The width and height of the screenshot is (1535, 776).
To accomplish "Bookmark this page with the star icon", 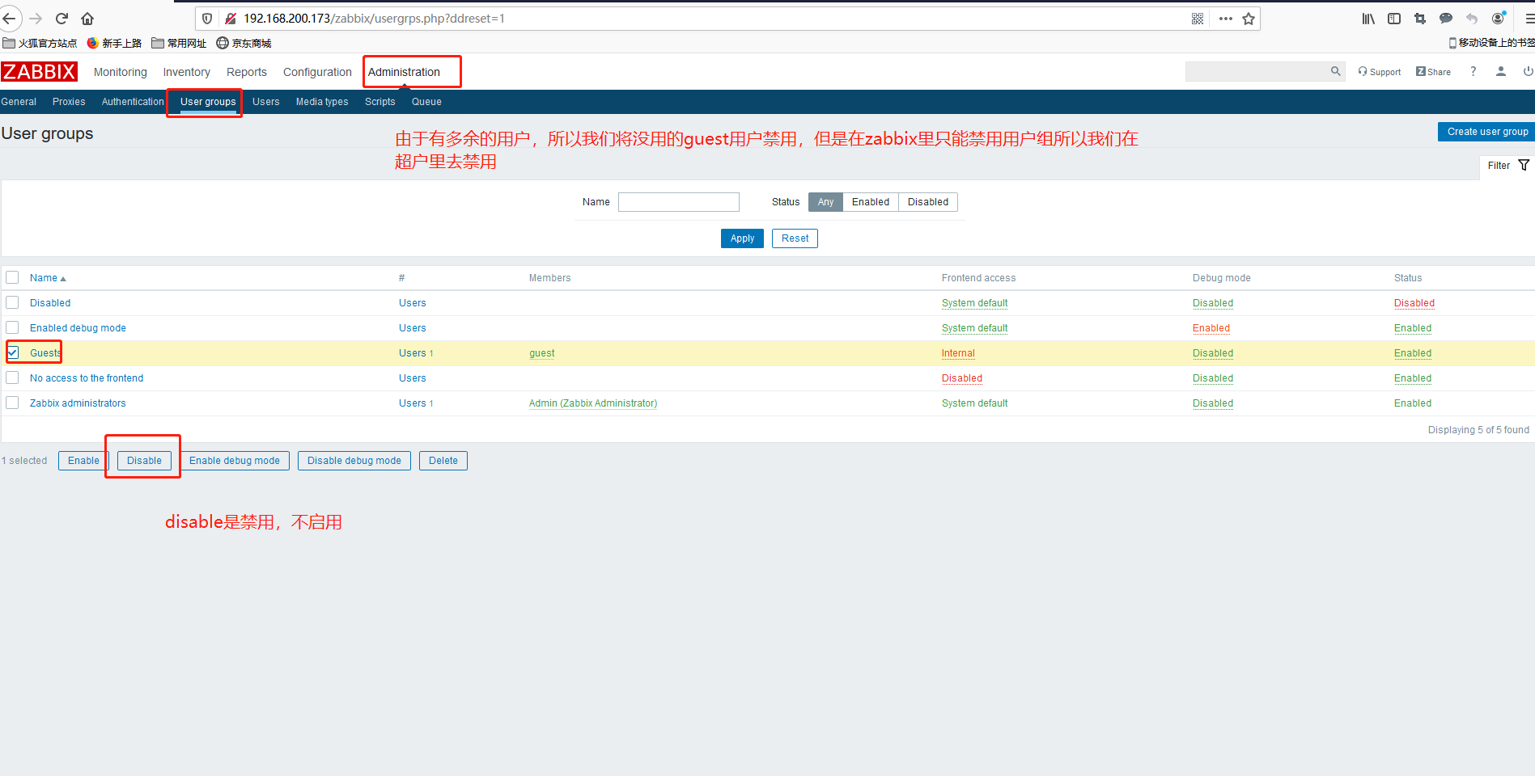I will click(x=1249, y=19).
